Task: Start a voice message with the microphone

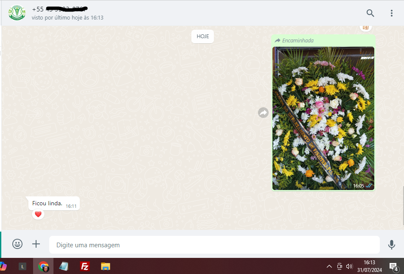Action: (391, 244)
